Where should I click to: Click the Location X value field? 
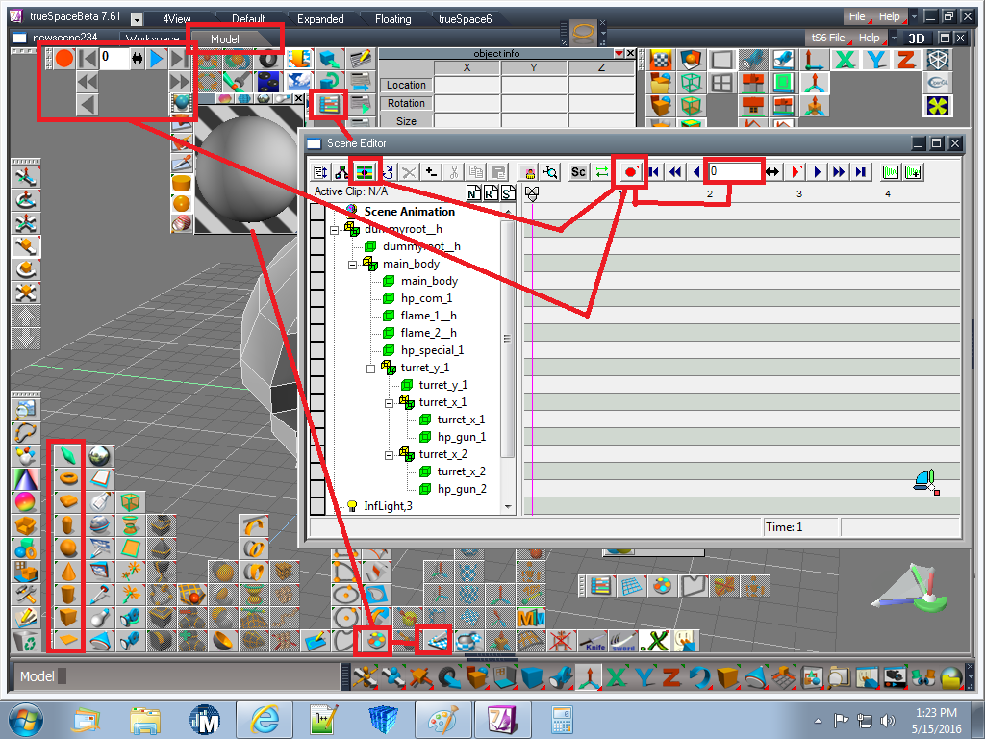point(467,85)
